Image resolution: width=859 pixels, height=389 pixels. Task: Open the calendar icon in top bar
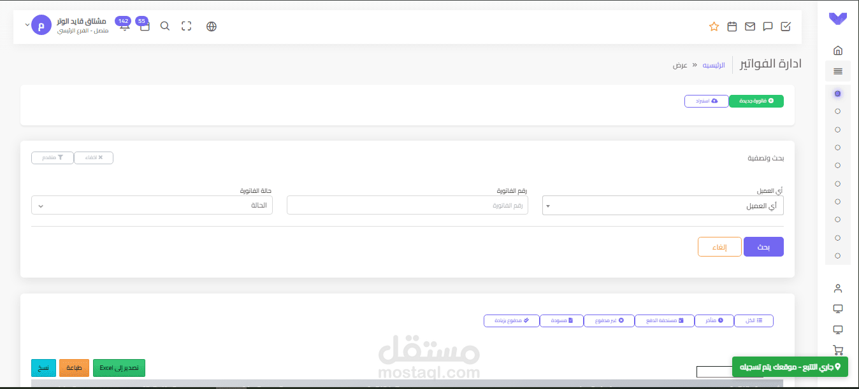(x=732, y=26)
